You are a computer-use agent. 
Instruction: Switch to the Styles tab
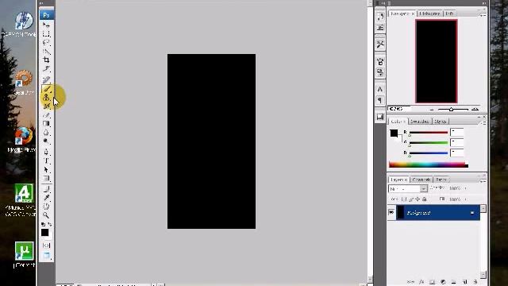pyautogui.click(x=440, y=122)
